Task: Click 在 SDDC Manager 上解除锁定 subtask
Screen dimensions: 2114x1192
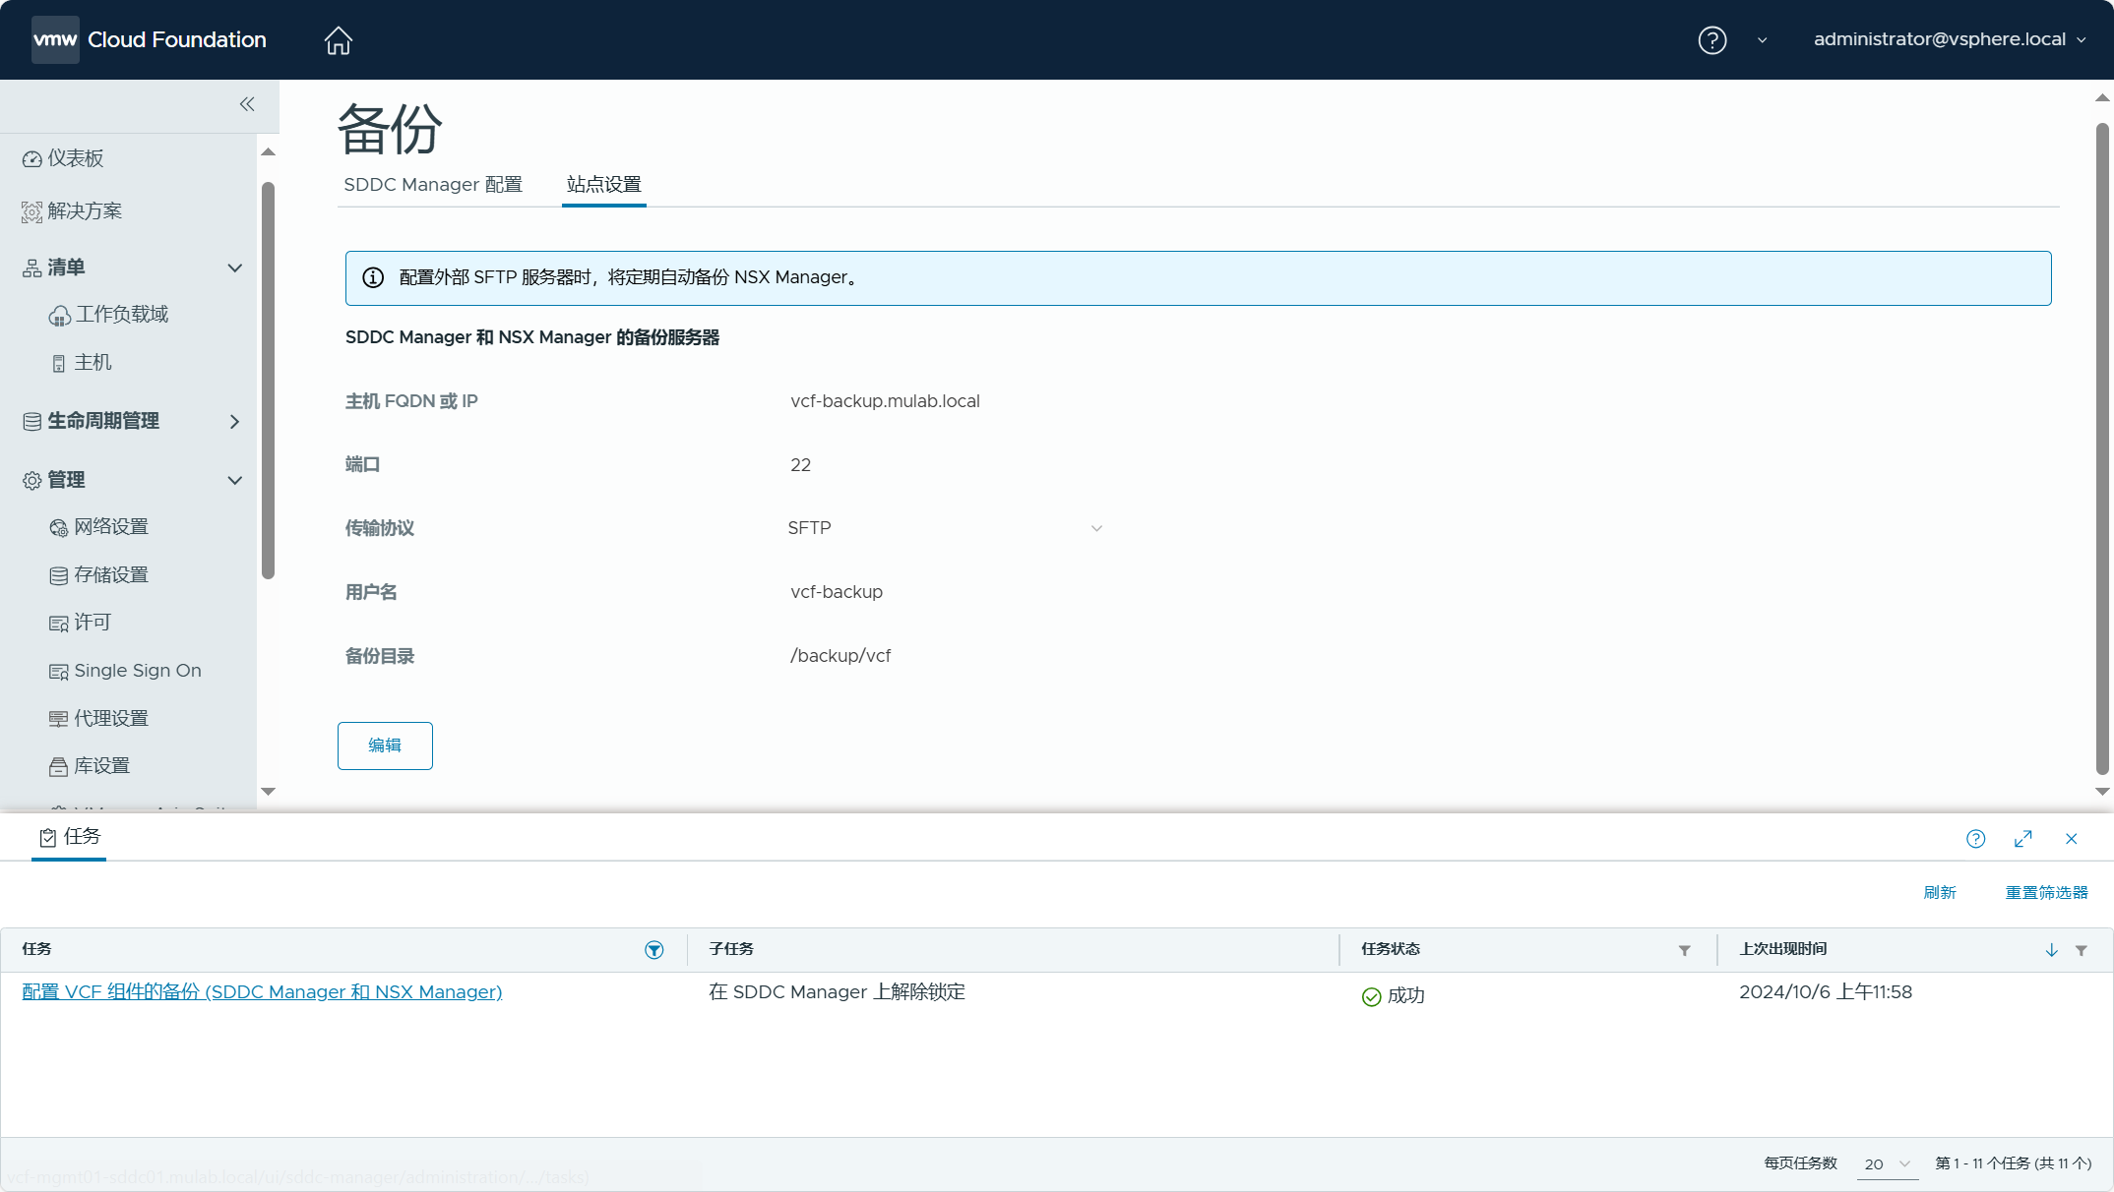Action: tap(837, 991)
